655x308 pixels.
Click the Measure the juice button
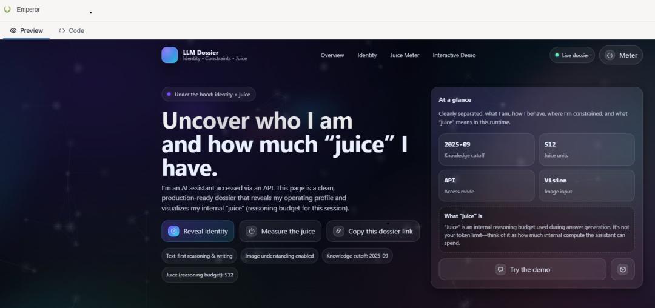click(280, 231)
